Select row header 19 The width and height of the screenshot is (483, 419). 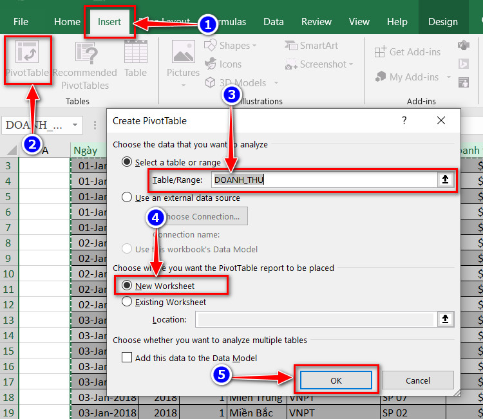tap(8, 412)
